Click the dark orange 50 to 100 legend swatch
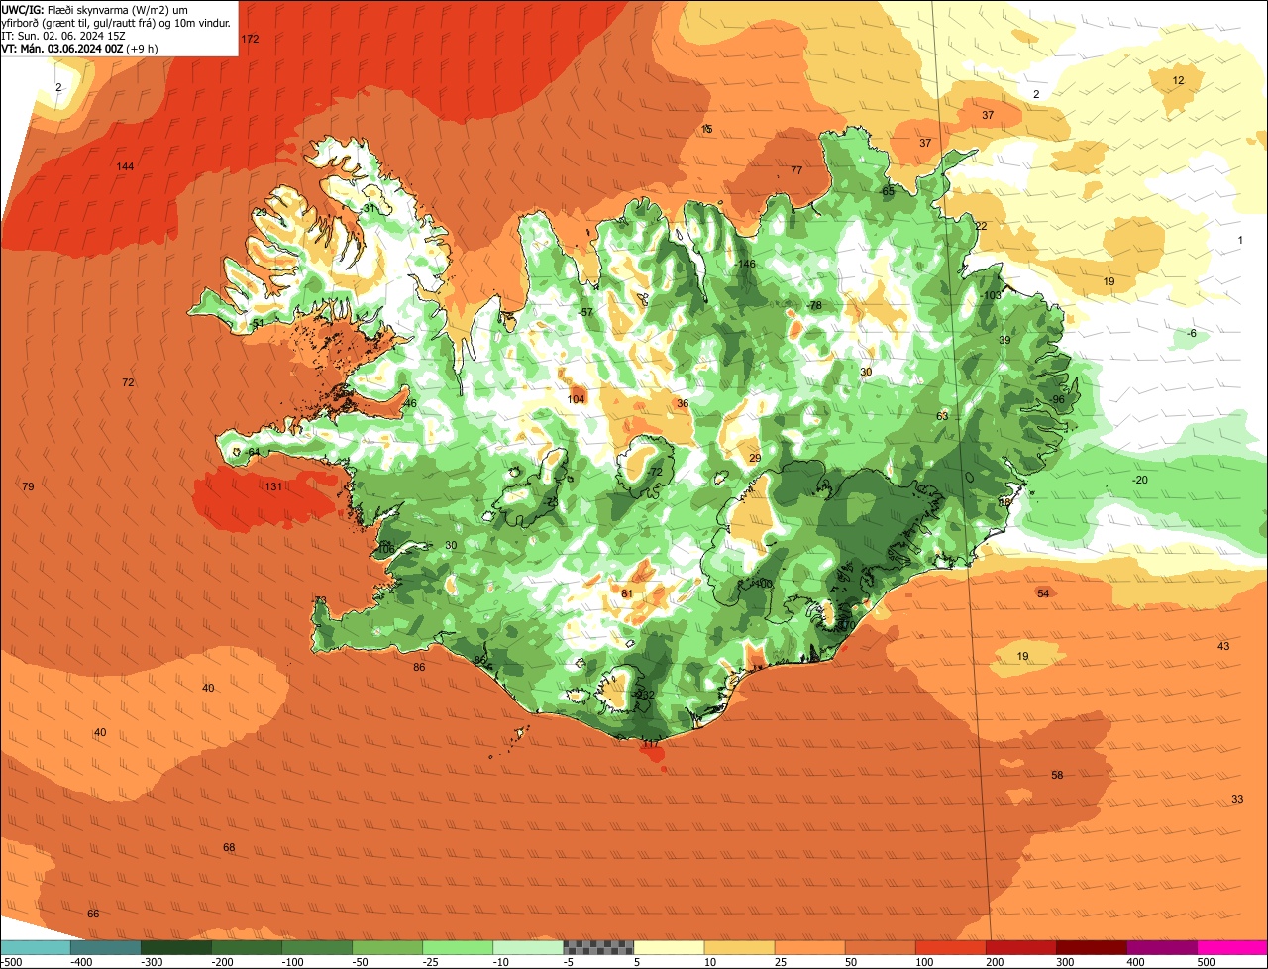The width and height of the screenshot is (1268, 969). coord(881,947)
